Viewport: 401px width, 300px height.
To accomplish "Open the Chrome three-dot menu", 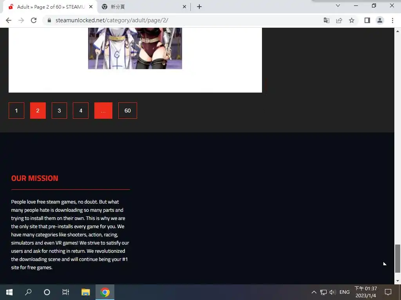I will click(x=392, y=20).
